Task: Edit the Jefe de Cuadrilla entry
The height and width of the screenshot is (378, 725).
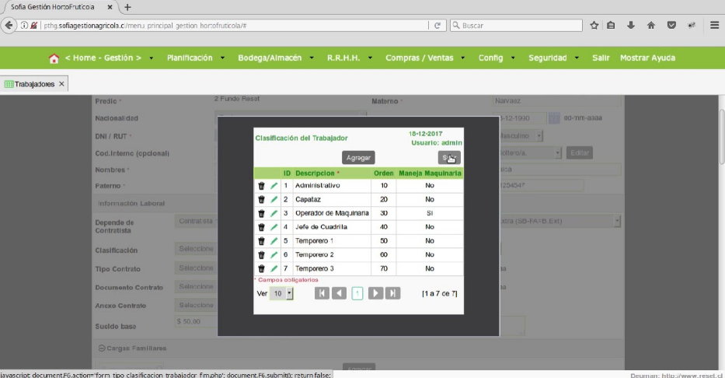Action: pyautogui.click(x=274, y=227)
